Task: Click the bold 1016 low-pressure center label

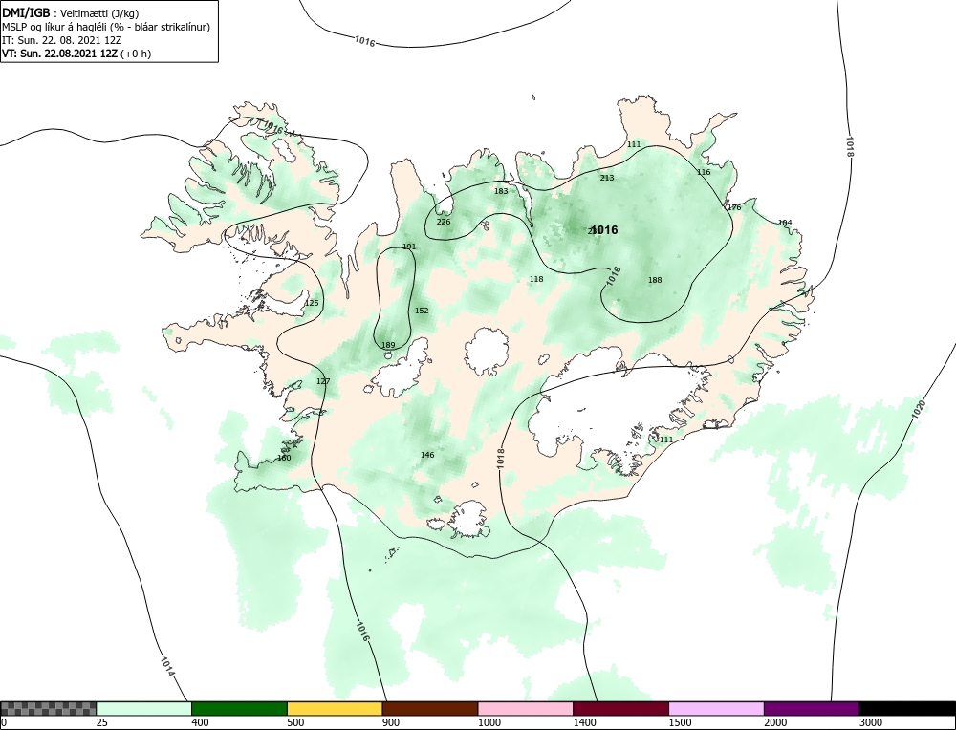Action: click(604, 229)
